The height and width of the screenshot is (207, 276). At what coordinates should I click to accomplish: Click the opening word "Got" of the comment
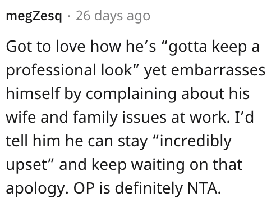pos(19,47)
